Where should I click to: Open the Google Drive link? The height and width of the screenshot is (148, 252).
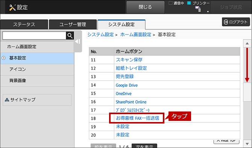click(127, 85)
